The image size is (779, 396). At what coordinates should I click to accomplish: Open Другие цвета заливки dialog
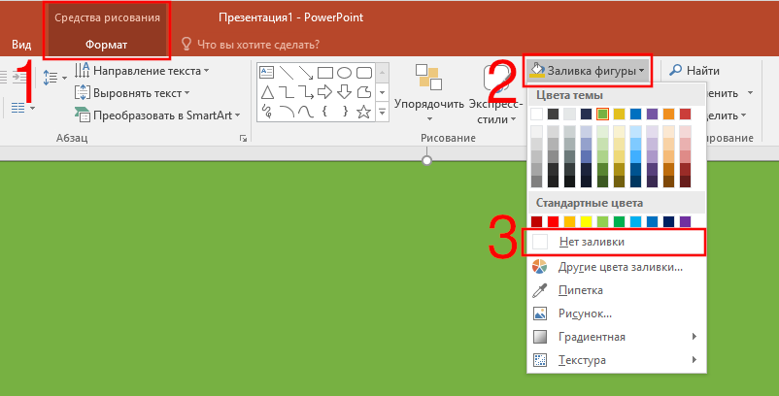[x=617, y=267]
